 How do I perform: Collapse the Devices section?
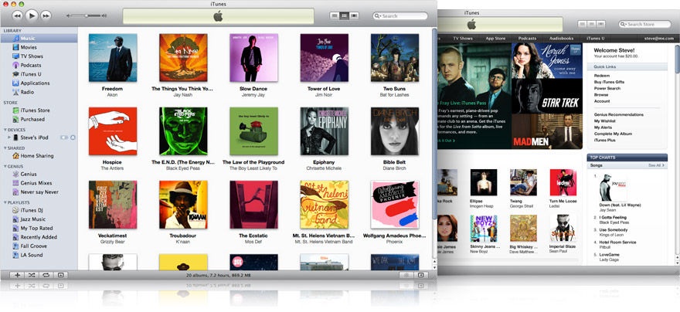[5, 130]
